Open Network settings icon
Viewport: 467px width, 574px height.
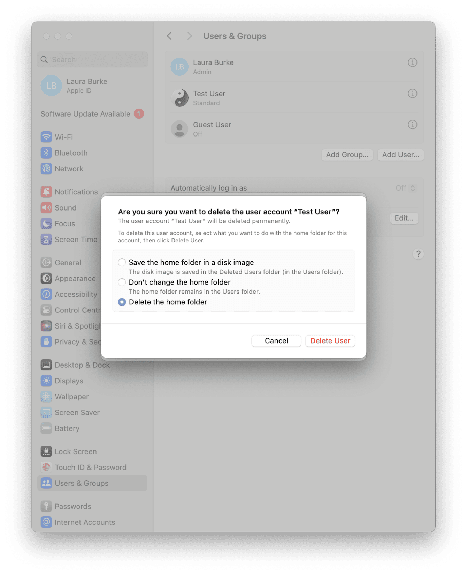(x=46, y=169)
